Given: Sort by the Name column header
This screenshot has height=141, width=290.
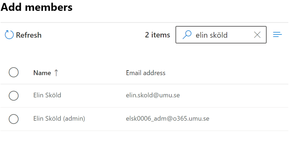Looking at the screenshot, I should point(42,73).
